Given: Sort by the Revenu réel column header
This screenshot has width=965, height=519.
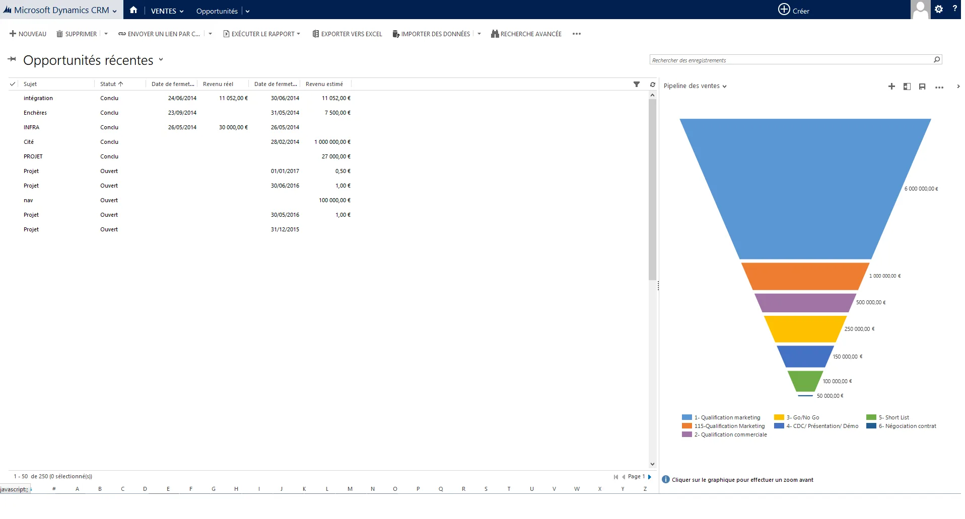Looking at the screenshot, I should click(218, 84).
